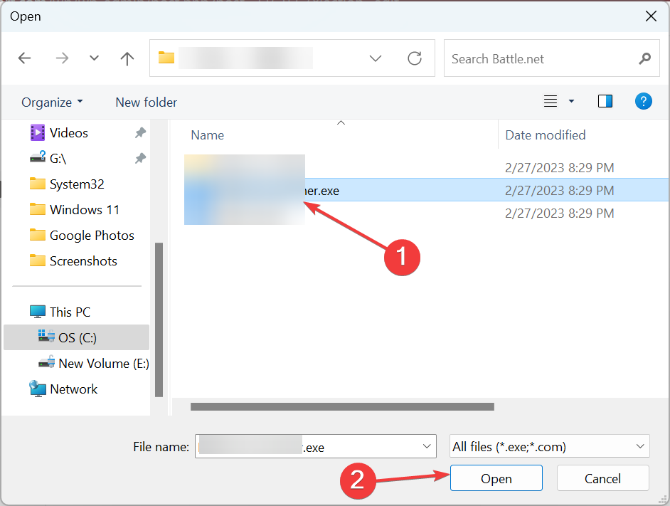
Task: Select the file ending in er.exe
Action: 427,190
